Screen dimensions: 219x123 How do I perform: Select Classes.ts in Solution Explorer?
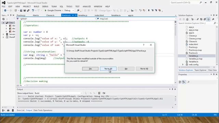pos(193,41)
